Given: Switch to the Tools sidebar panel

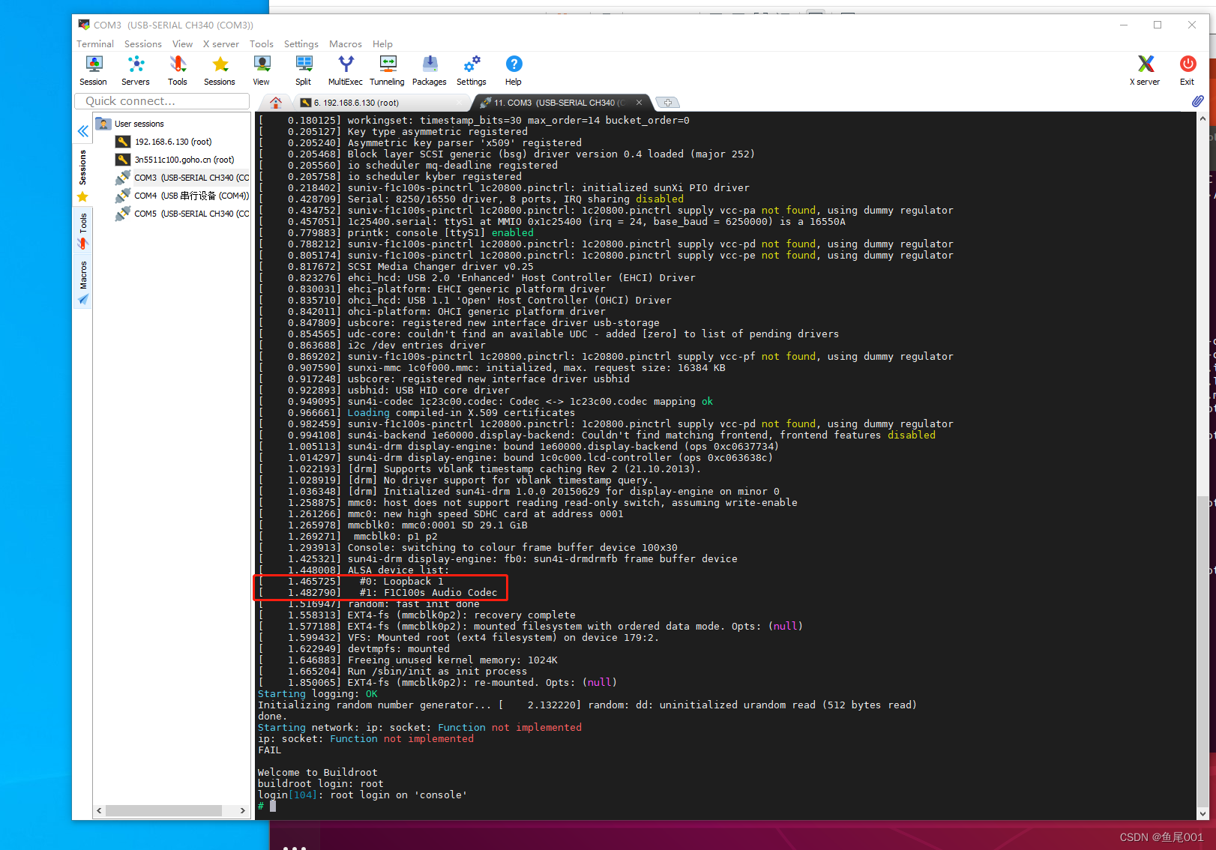Looking at the screenshot, I should tap(82, 232).
